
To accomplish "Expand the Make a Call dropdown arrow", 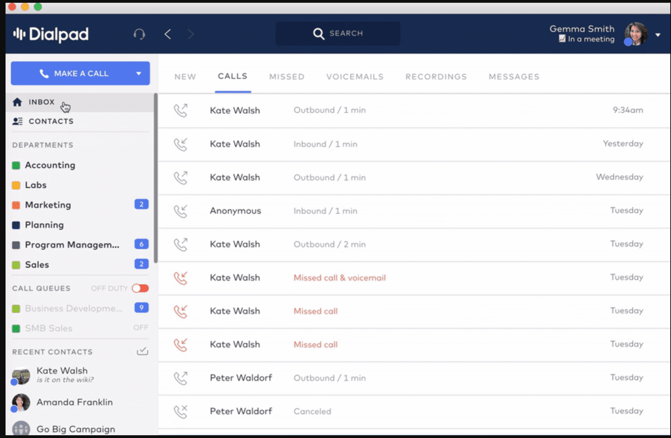I will click(x=138, y=73).
